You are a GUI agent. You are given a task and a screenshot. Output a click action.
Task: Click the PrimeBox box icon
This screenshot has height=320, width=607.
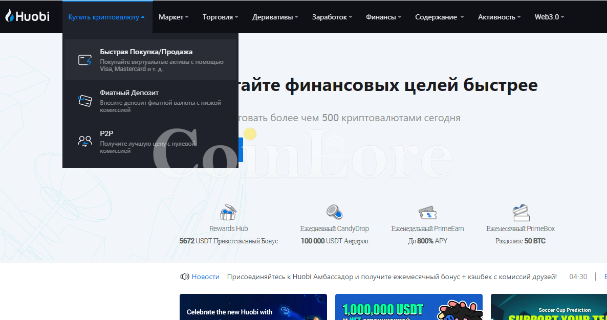point(521,213)
